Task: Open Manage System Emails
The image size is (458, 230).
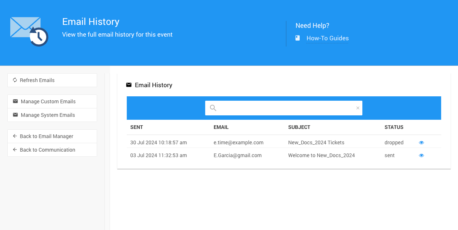Action: tap(52, 115)
